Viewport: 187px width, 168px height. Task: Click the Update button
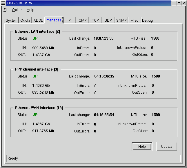pos(167,147)
